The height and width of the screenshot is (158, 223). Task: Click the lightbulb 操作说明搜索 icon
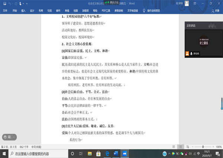(145, 11)
